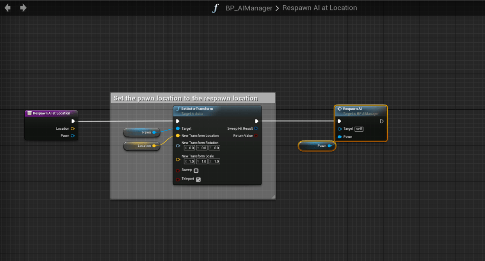Click the Return Value output pin

pos(256,135)
